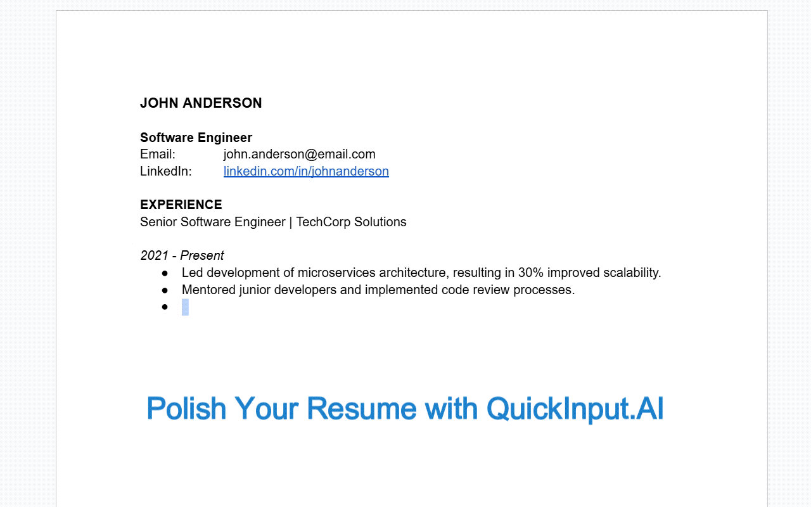Click the third bullet point marker
Image resolution: width=811 pixels, height=507 pixels.
pos(165,307)
